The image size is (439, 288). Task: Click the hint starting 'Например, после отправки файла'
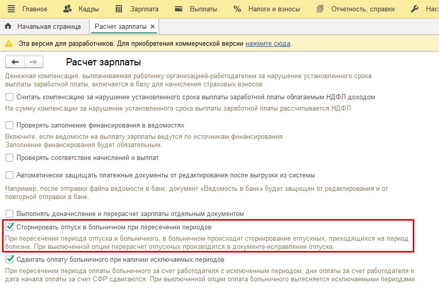197,192
